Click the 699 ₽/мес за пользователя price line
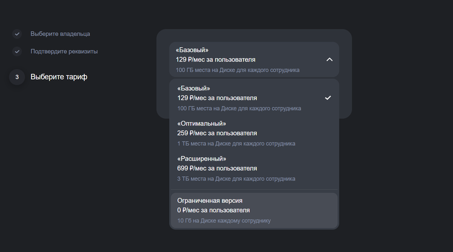 (x=217, y=168)
